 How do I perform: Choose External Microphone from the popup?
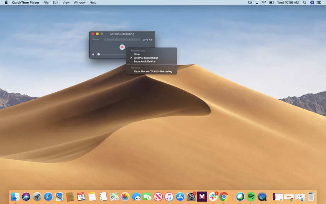(x=146, y=58)
